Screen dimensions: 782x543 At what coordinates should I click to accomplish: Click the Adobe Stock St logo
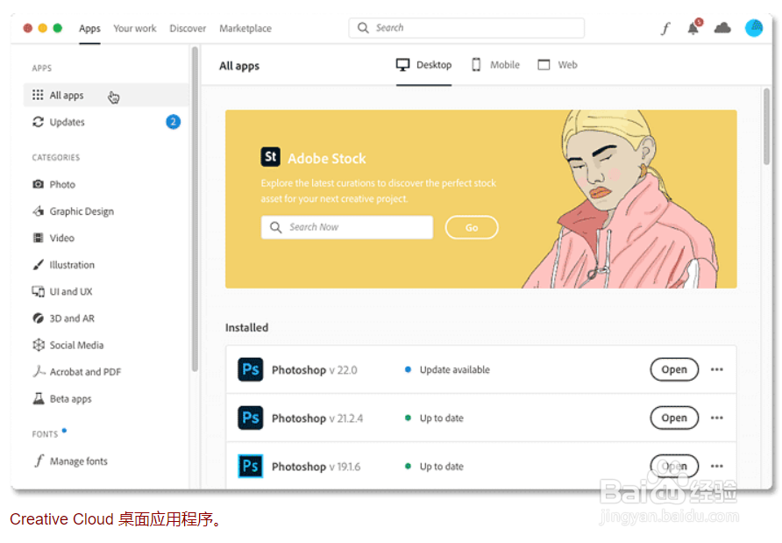(270, 157)
